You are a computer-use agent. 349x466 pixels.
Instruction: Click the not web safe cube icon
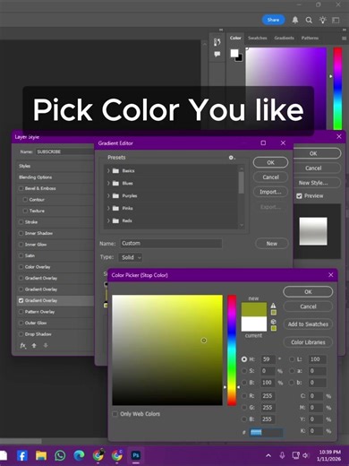coord(273,322)
